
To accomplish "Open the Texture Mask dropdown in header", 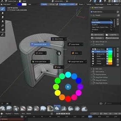I will click(100, 4).
